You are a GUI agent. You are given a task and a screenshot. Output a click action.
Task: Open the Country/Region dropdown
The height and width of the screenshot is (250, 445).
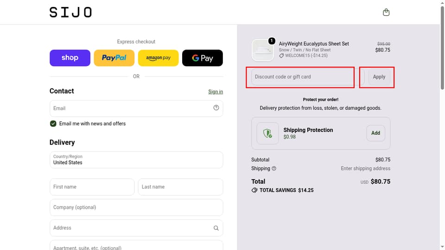[x=136, y=160]
